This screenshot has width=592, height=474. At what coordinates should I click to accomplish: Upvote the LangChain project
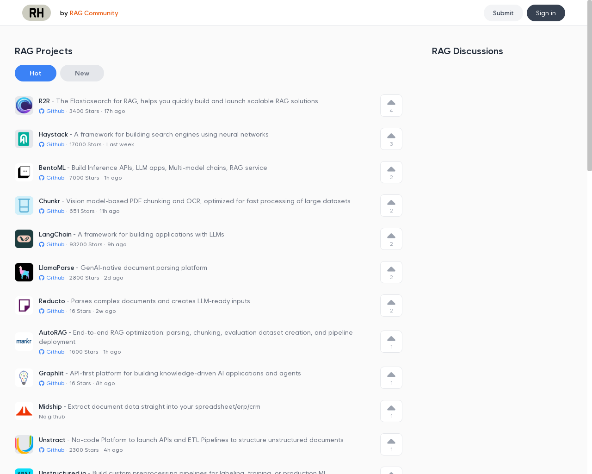(x=391, y=239)
